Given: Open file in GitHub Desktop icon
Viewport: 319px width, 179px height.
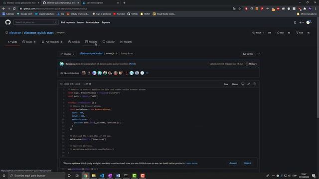Looking at the screenshot, I should coord(243,84).
